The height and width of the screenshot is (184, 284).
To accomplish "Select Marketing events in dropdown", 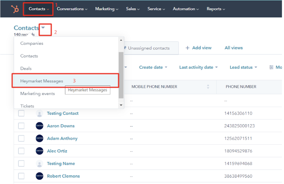I will point(37,93).
